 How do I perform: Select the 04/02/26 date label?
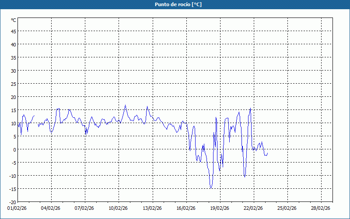(51, 208)
